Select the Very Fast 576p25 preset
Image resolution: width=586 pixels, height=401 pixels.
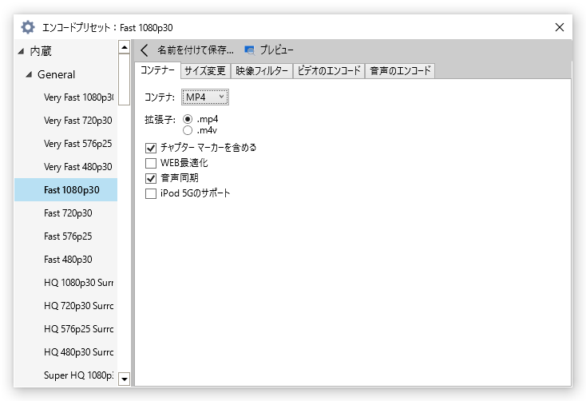[x=65, y=144]
